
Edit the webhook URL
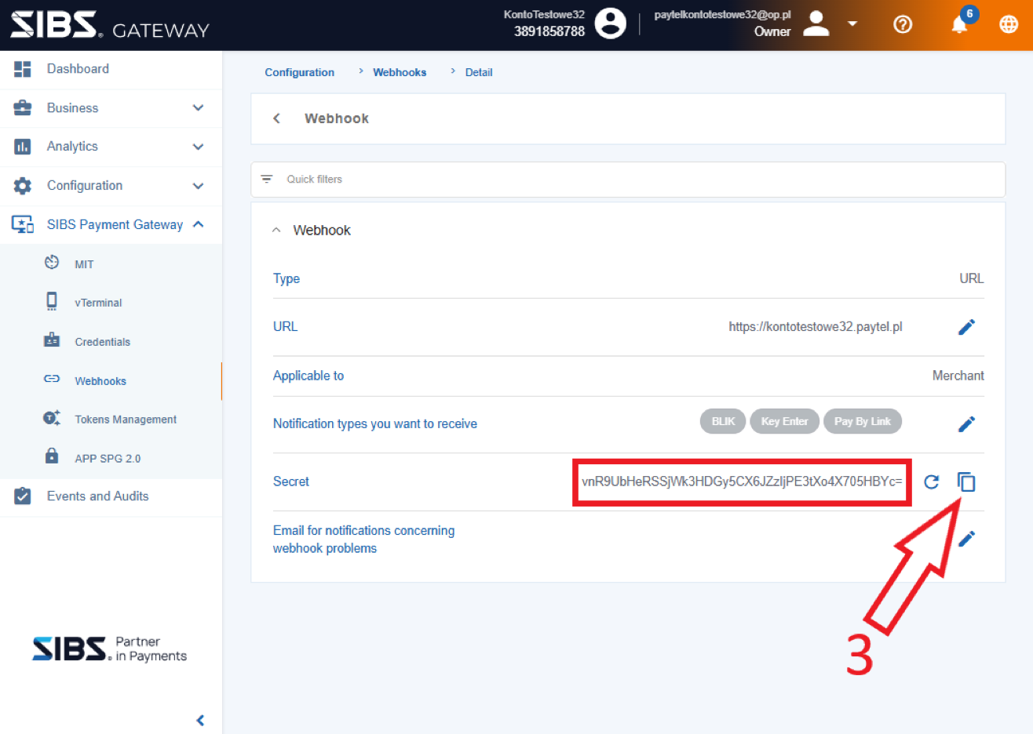coord(966,327)
